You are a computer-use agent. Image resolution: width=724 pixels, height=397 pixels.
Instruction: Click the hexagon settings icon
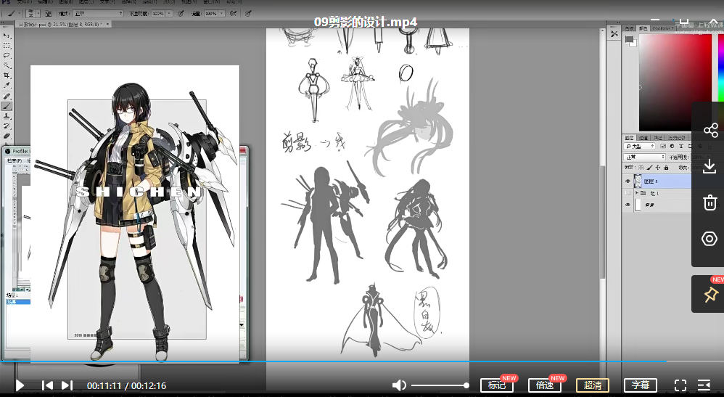point(710,239)
